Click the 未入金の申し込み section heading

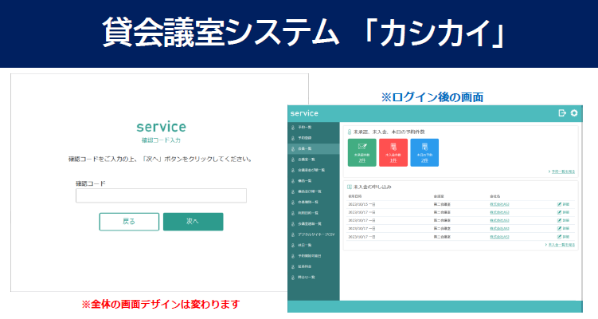click(x=372, y=187)
